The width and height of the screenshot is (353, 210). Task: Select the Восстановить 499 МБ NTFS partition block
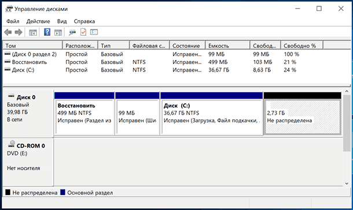pos(84,114)
